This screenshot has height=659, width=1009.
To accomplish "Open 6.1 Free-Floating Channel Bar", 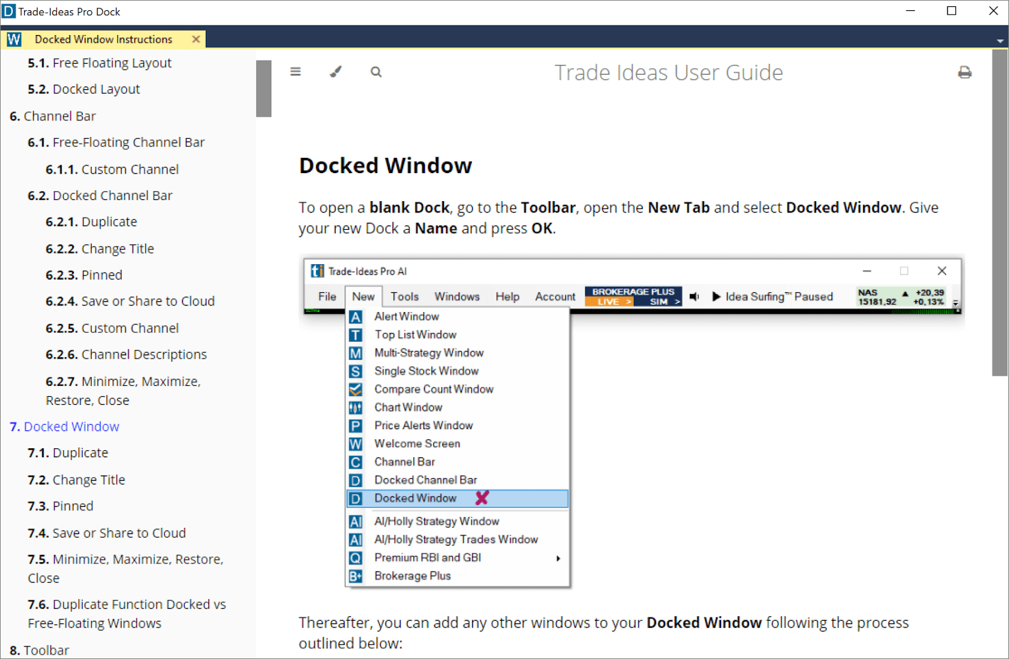I will click(116, 143).
